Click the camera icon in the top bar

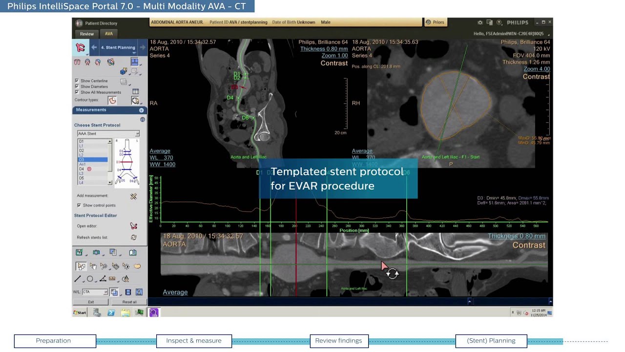coord(480,22)
